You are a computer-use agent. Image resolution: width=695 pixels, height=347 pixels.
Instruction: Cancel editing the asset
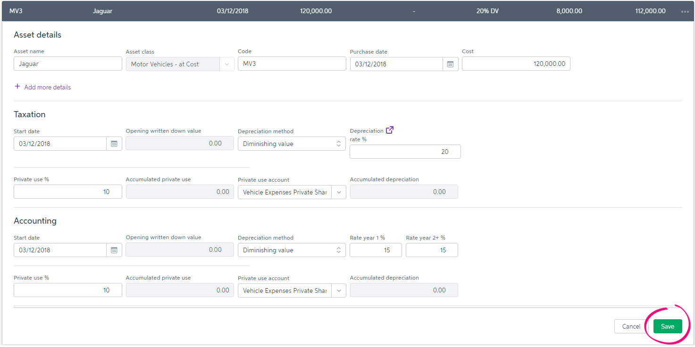[x=631, y=326]
